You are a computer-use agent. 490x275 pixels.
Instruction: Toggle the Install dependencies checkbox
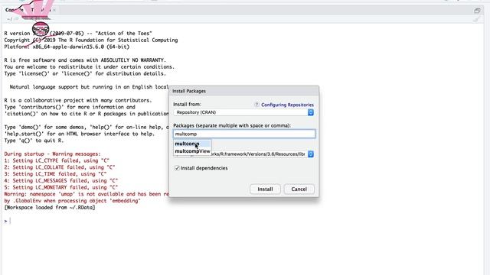click(x=177, y=168)
